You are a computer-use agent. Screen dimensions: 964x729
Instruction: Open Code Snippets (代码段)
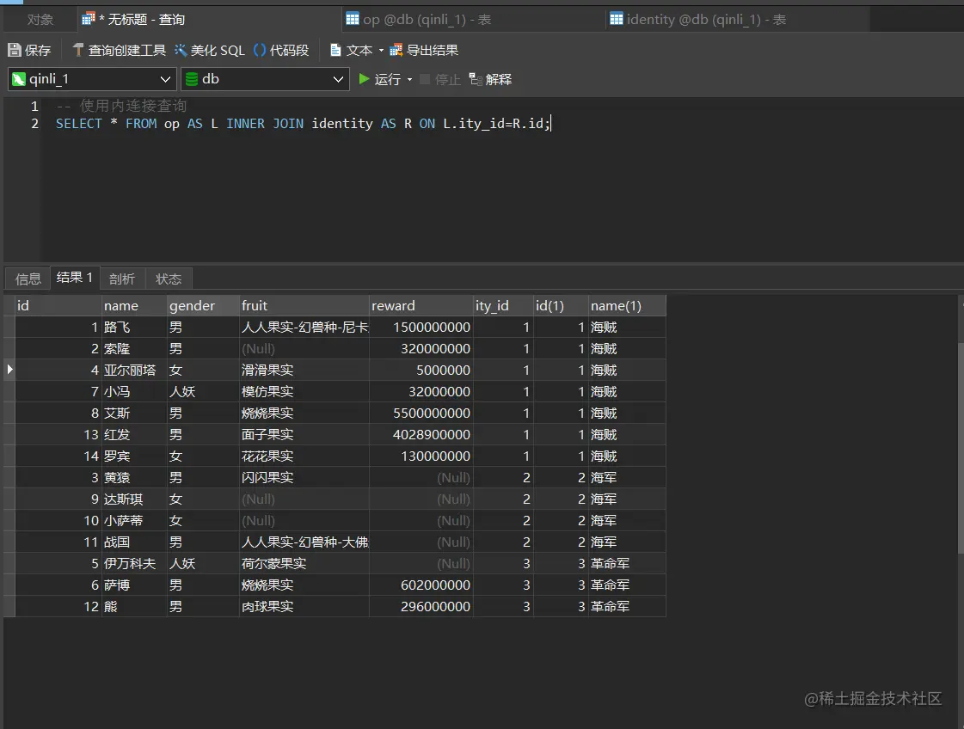281,51
